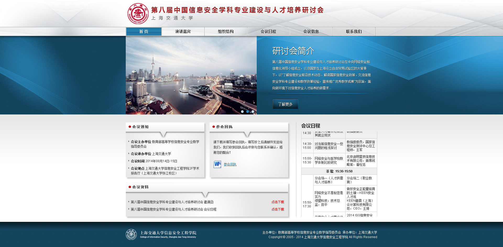Screen dimensions: 503x247
Task: Click the Shanghai skyline carousel image
Action: coord(191,75)
